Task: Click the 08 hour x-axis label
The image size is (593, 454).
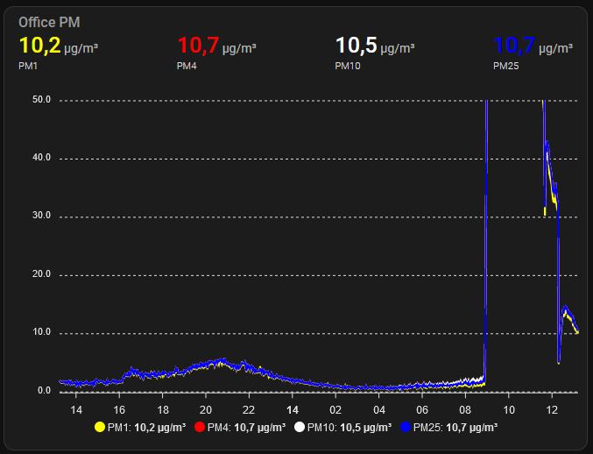Action: point(465,409)
